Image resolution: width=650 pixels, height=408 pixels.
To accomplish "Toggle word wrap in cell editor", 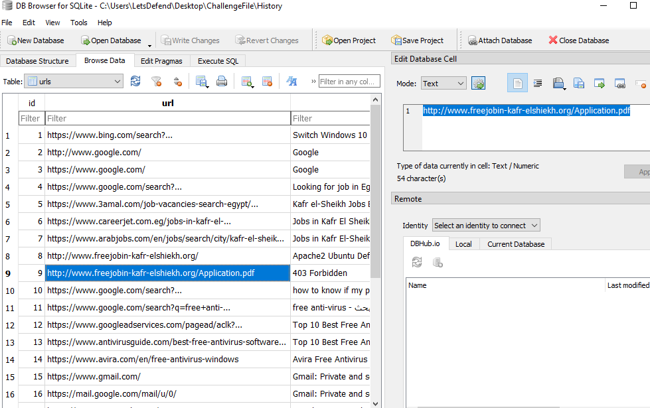I will [517, 84].
